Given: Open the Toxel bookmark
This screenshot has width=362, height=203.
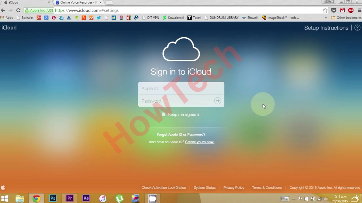Looking at the screenshot, I should tap(194, 17).
